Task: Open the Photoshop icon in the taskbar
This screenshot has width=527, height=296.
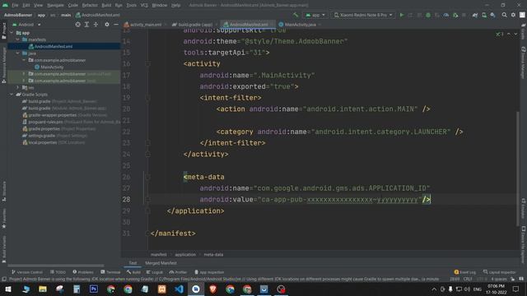Action: [x=94, y=289]
